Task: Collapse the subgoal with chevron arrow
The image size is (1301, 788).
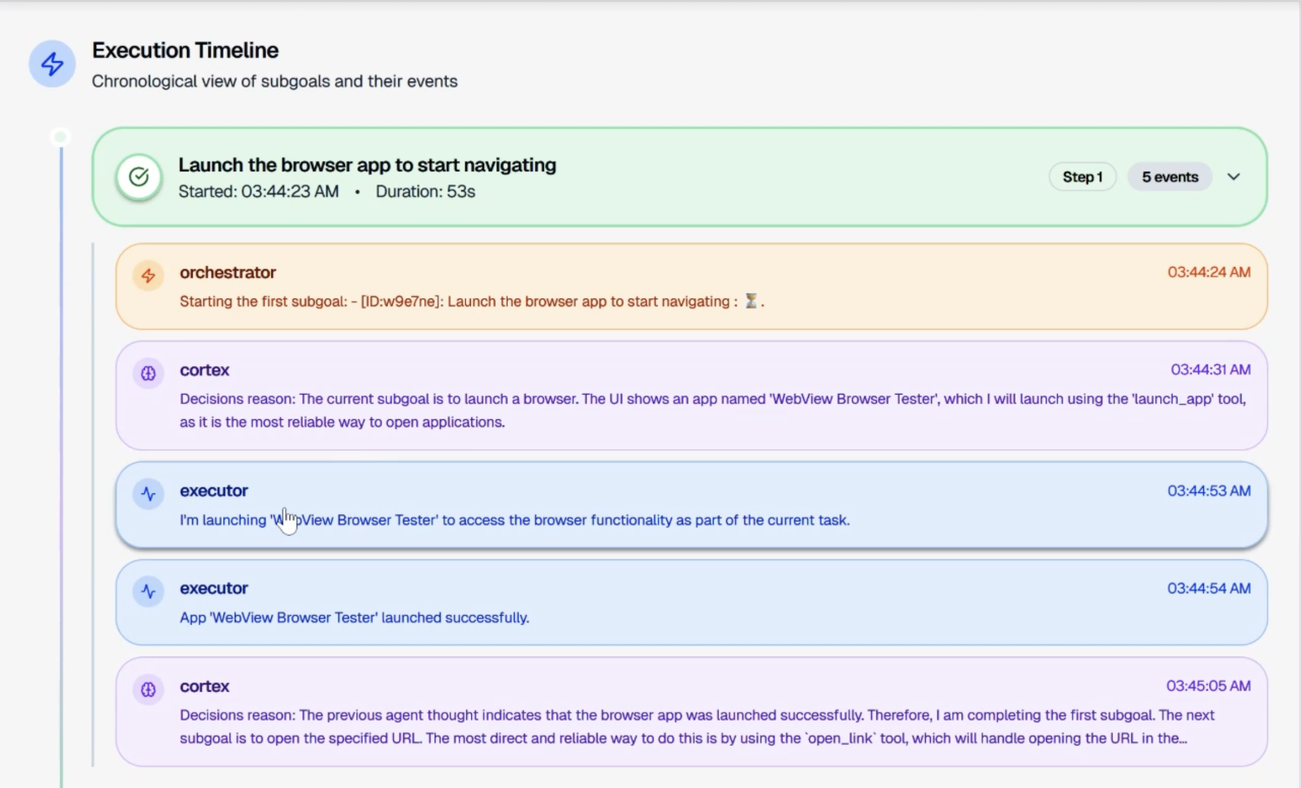Action: tap(1234, 177)
